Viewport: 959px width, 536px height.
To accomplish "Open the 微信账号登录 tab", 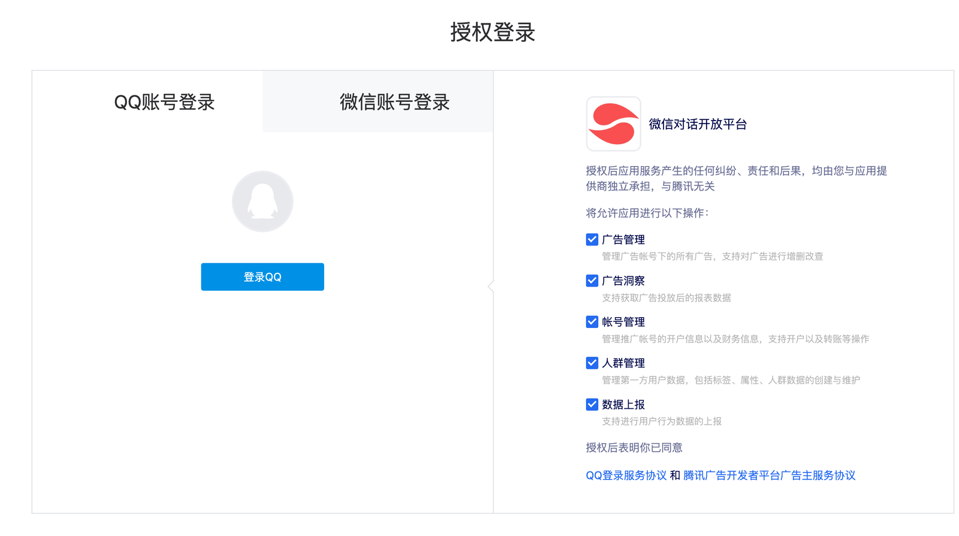I will pyautogui.click(x=394, y=102).
